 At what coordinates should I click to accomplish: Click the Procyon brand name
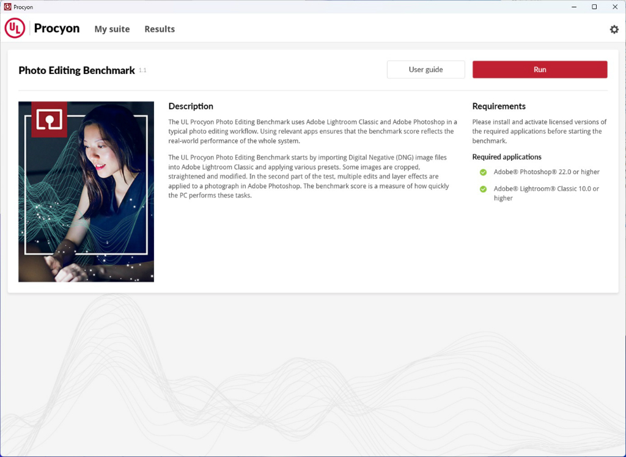pos(57,28)
